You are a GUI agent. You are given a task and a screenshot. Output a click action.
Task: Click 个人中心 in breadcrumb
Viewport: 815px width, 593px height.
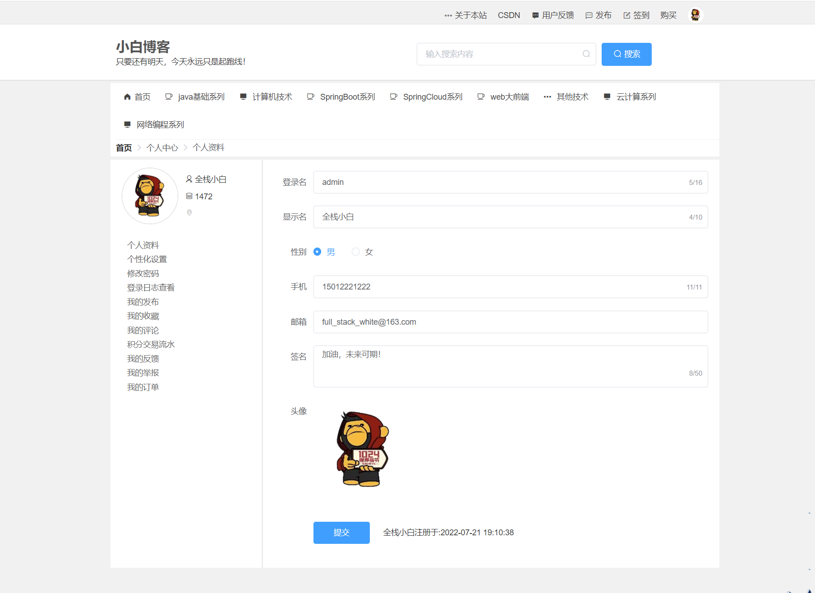tap(162, 148)
